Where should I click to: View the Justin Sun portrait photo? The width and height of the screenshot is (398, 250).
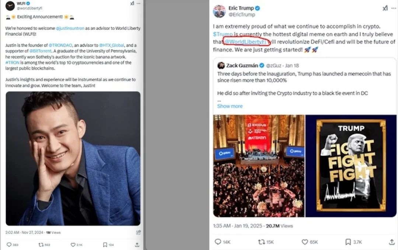(73, 158)
